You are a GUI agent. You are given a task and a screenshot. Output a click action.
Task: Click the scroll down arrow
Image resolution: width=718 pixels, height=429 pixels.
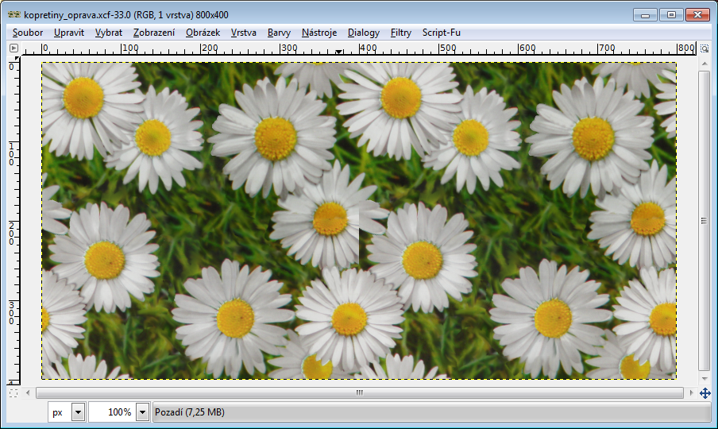tap(704, 379)
